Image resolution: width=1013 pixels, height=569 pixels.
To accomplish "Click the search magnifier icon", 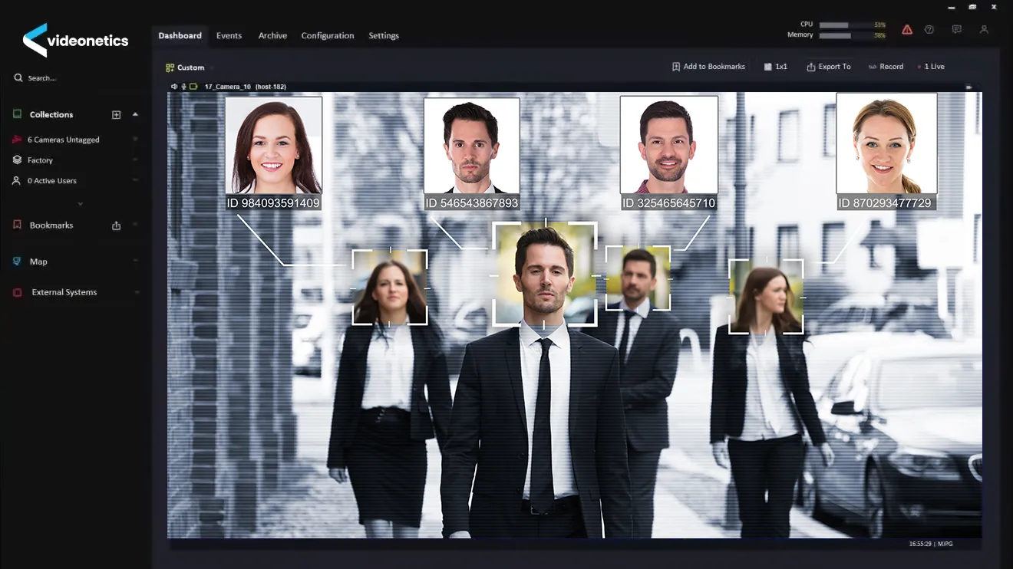I will tap(18, 78).
